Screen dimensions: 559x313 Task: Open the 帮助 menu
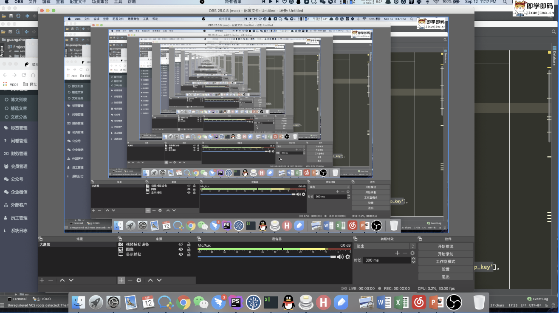132,2
